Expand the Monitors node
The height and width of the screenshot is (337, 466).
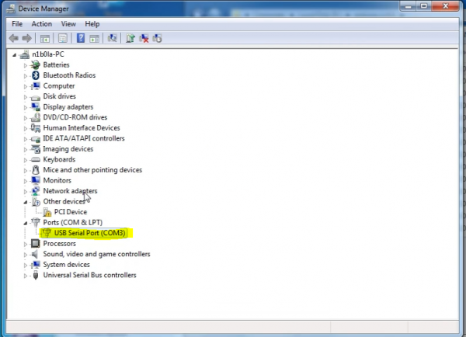tap(26, 181)
